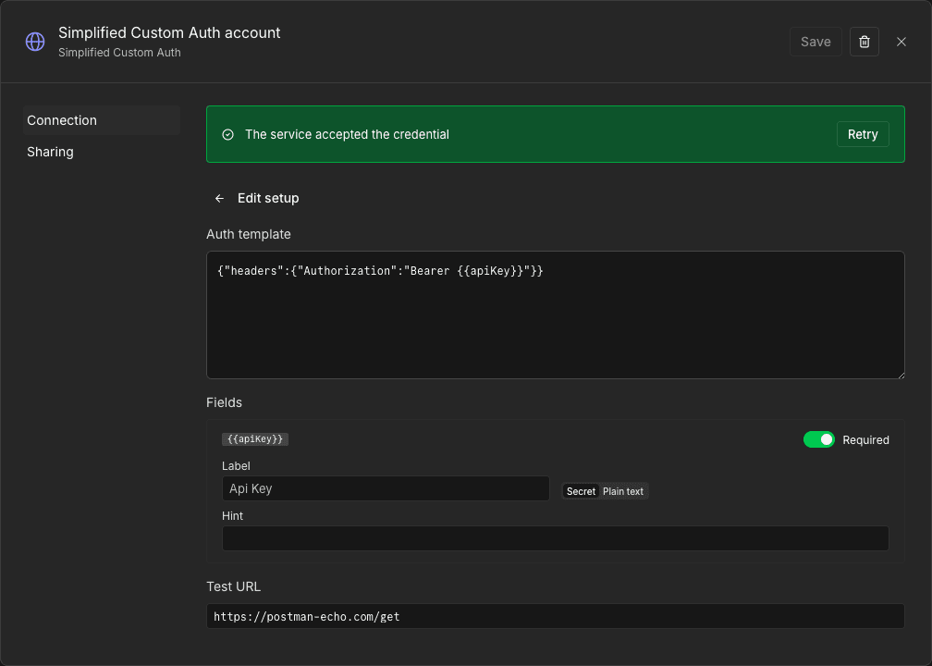Click the Edit setup heading
This screenshot has width=932, height=666.
click(x=268, y=199)
